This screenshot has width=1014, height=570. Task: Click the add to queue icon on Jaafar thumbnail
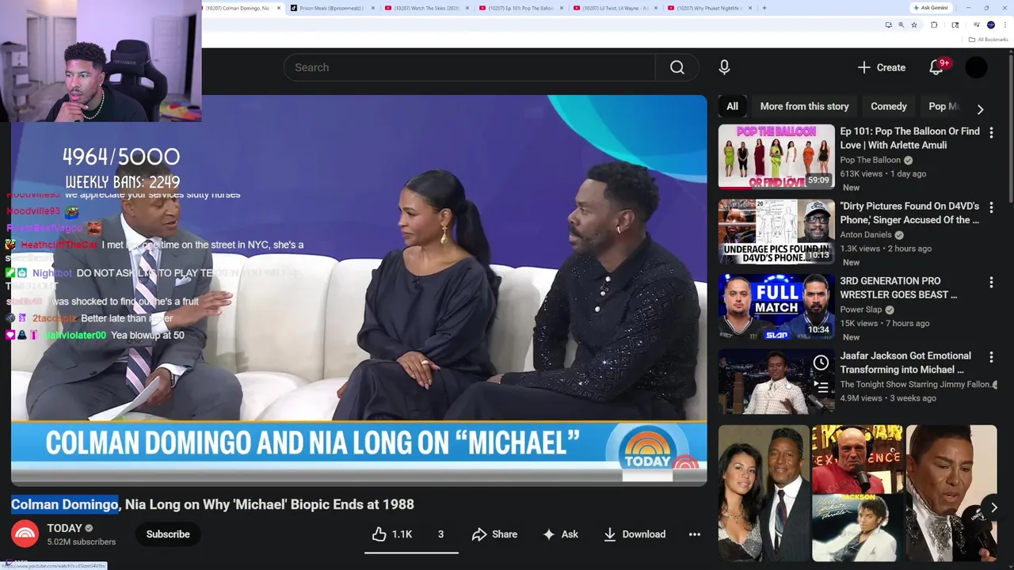tap(821, 387)
